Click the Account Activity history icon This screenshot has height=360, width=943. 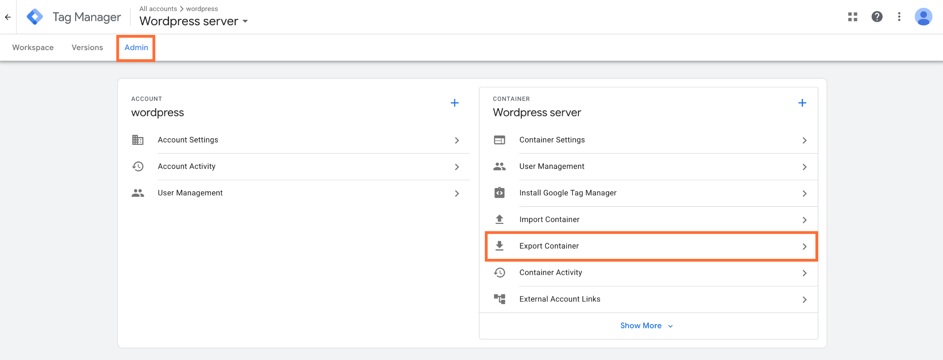pos(138,166)
